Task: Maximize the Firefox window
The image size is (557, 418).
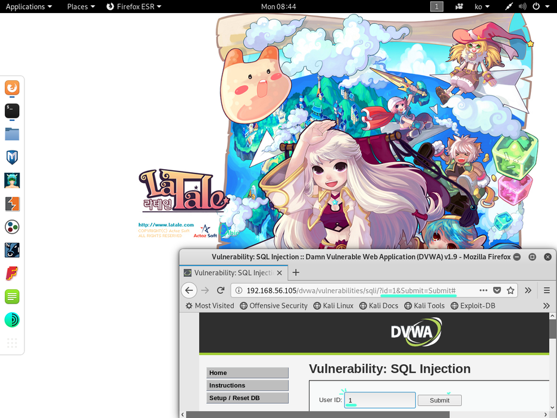Action: click(x=532, y=257)
